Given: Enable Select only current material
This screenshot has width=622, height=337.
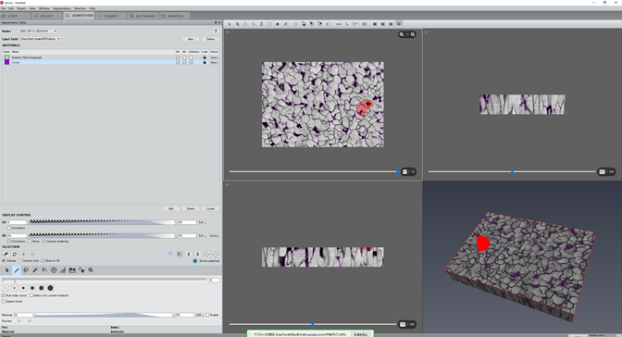Looking at the screenshot, I should tap(31, 295).
